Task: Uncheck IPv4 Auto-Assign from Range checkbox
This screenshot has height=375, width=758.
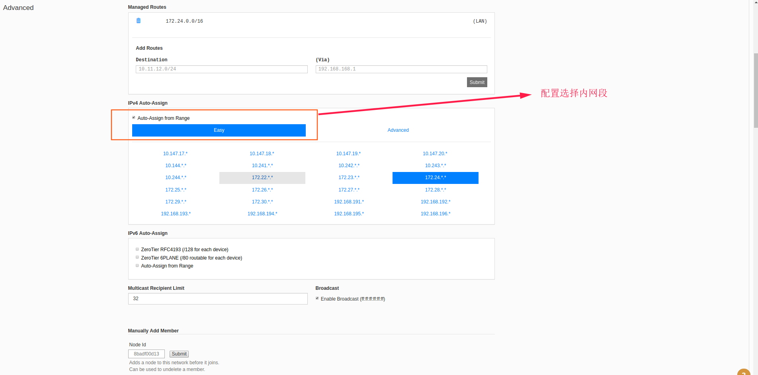Action: pos(134,118)
